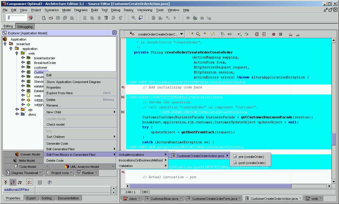Click the red grid icon beside workspace field
Image resolution: width=339 pixels, height=204 pixels.
point(31,18)
